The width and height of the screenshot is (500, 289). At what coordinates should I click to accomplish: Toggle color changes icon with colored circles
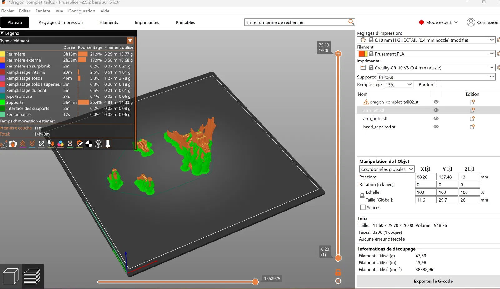tap(61, 144)
